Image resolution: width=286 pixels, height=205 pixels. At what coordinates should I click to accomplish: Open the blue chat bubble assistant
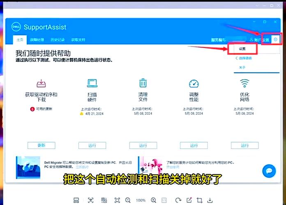(x=269, y=171)
